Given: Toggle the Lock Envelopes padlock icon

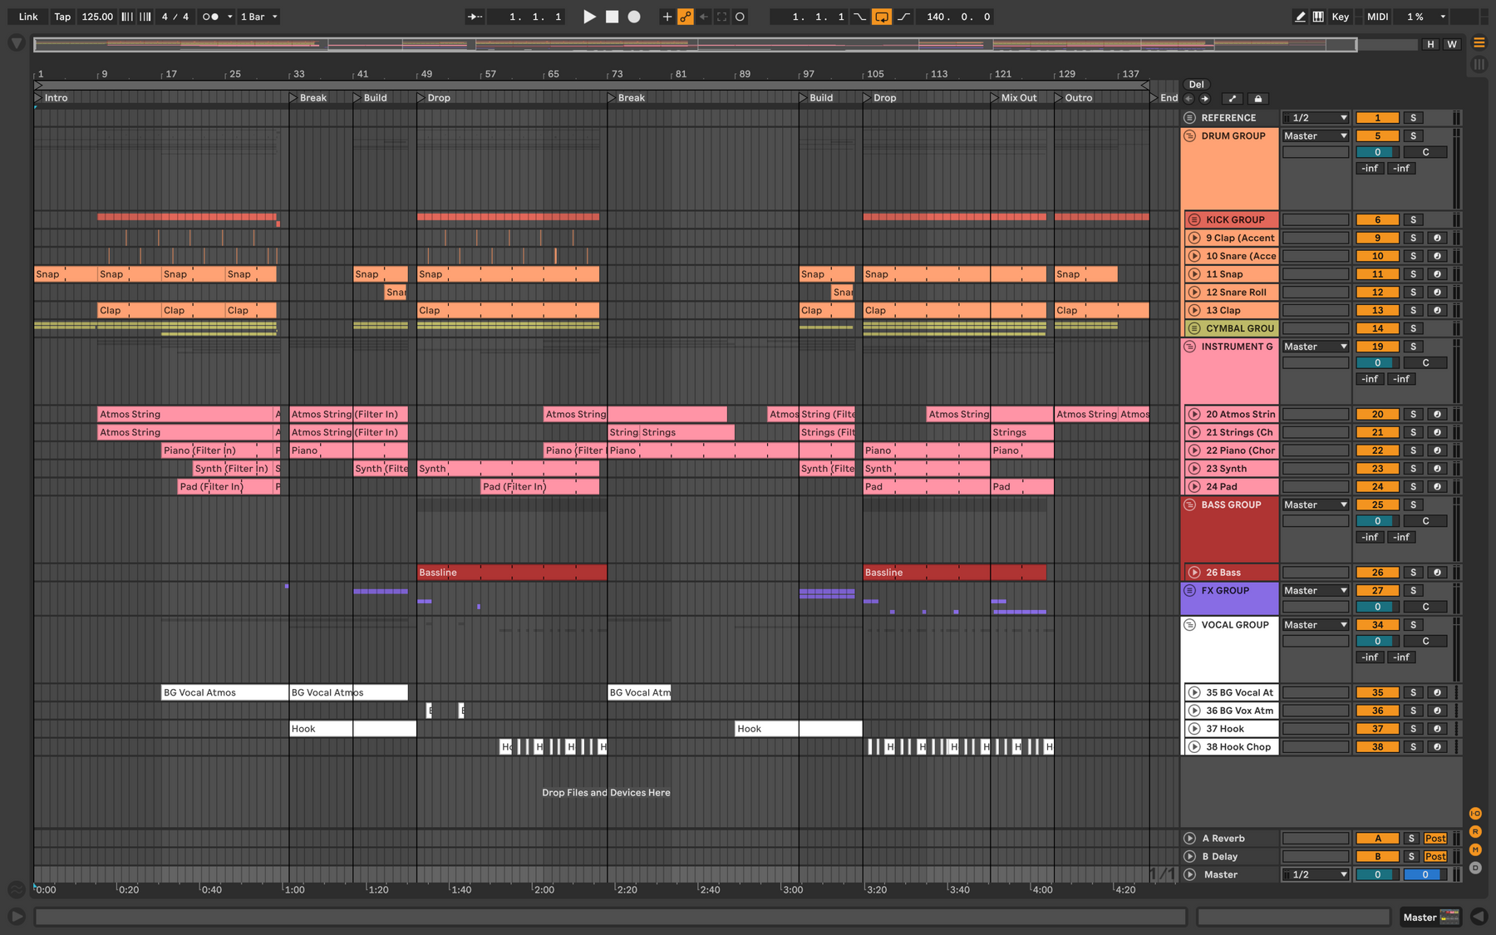Looking at the screenshot, I should tap(1258, 99).
